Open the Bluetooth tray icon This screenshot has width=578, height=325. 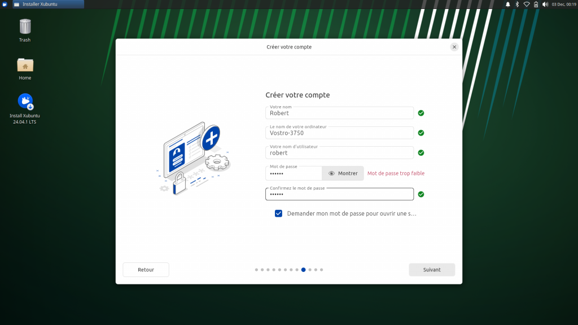click(x=517, y=4)
